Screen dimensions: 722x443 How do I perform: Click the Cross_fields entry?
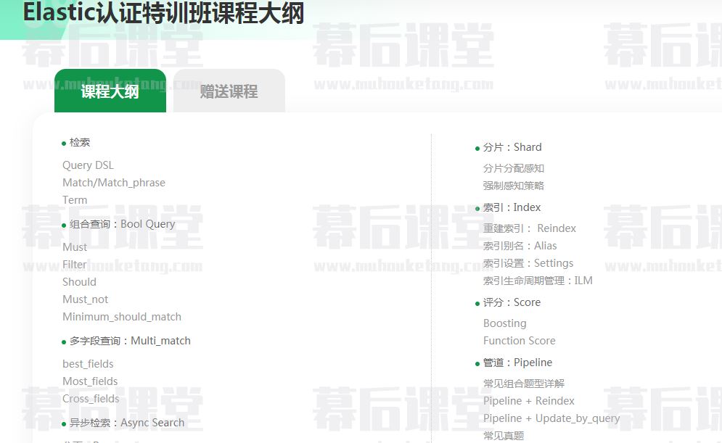[91, 399]
